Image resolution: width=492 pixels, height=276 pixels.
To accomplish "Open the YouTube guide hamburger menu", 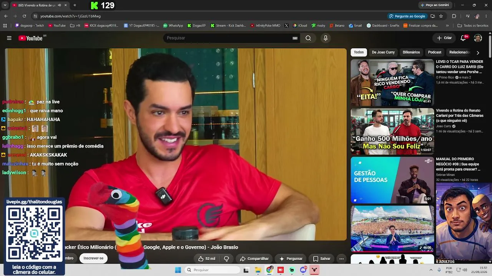I will 9,38.
